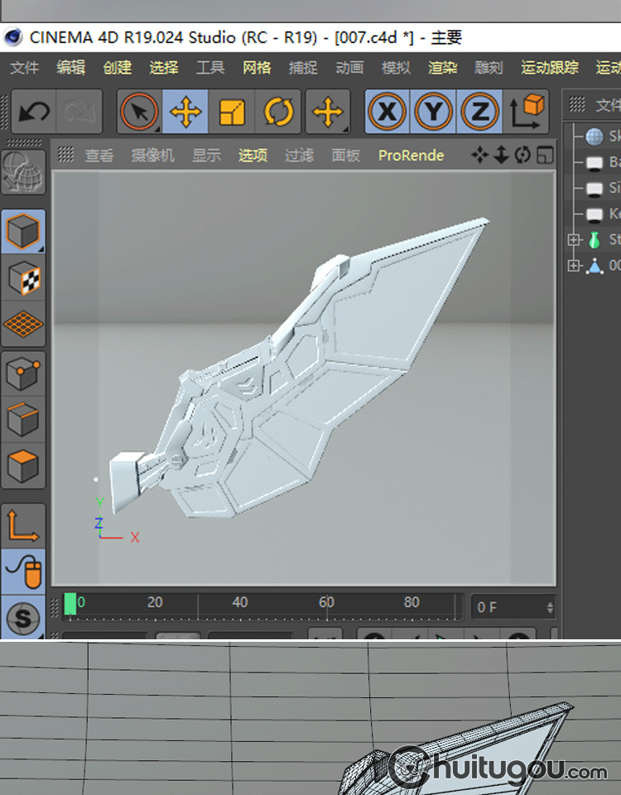Expand the green vase object tree node
621x795 pixels.
click(574, 240)
